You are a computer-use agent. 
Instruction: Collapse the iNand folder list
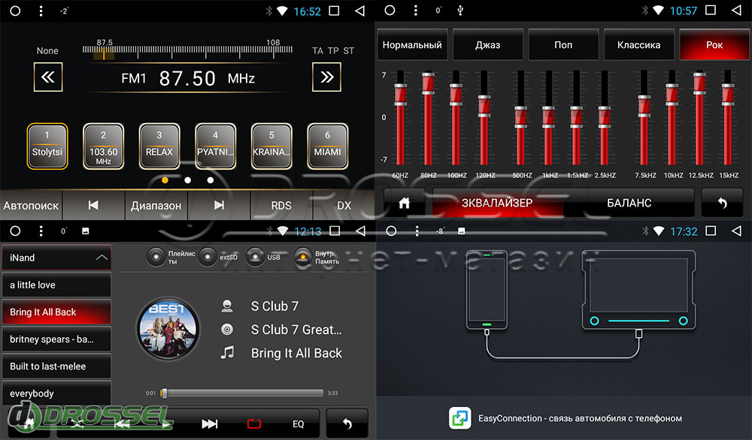pyautogui.click(x=101, y=258)
